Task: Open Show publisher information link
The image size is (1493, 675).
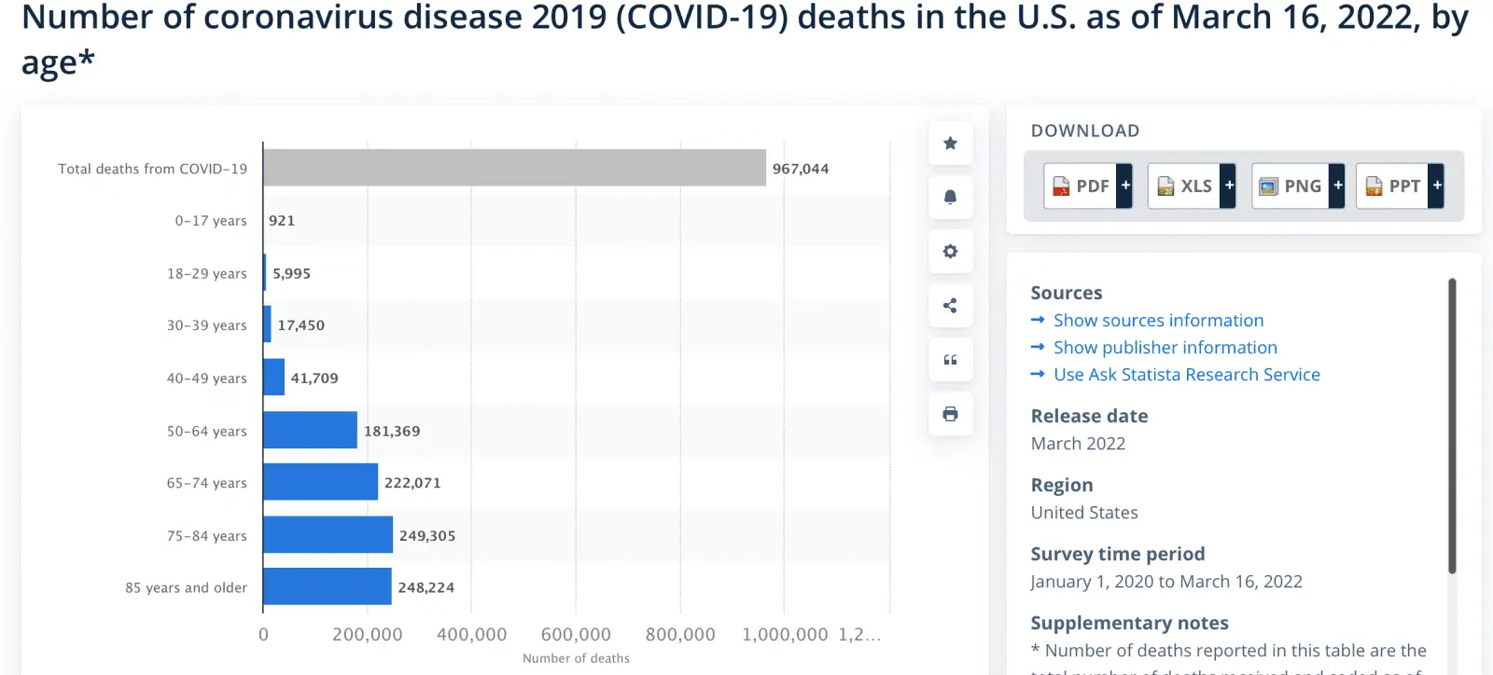Action: click(x=1165, y=348)
